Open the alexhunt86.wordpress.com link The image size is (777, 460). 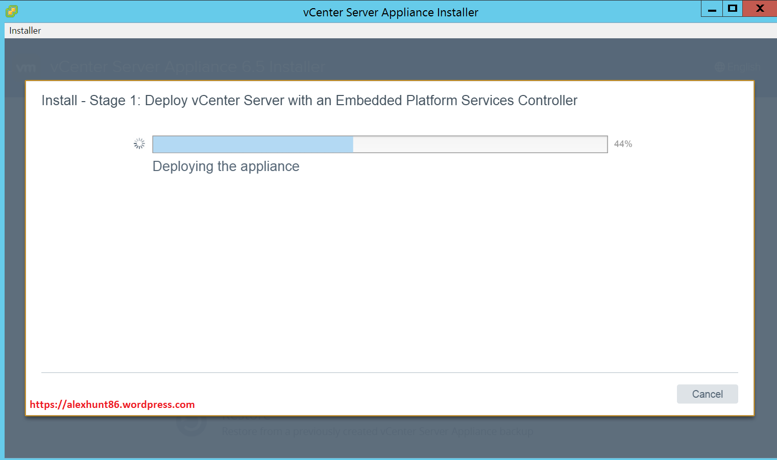point(112,404)
